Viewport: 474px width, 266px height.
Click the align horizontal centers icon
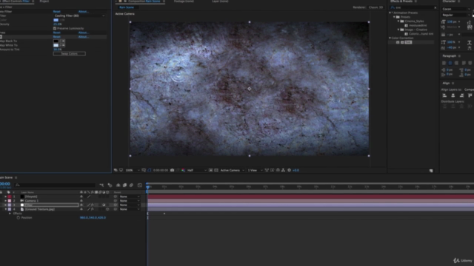tap(453, 95)
